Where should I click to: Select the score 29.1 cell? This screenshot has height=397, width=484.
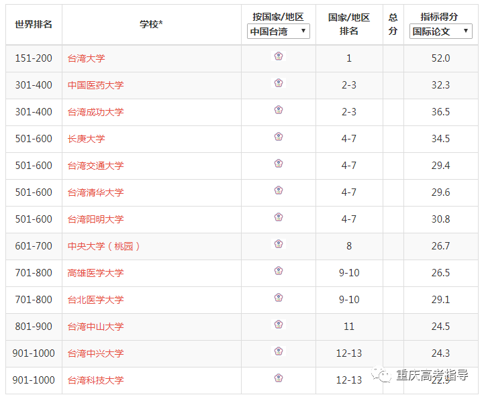point(441,300)
